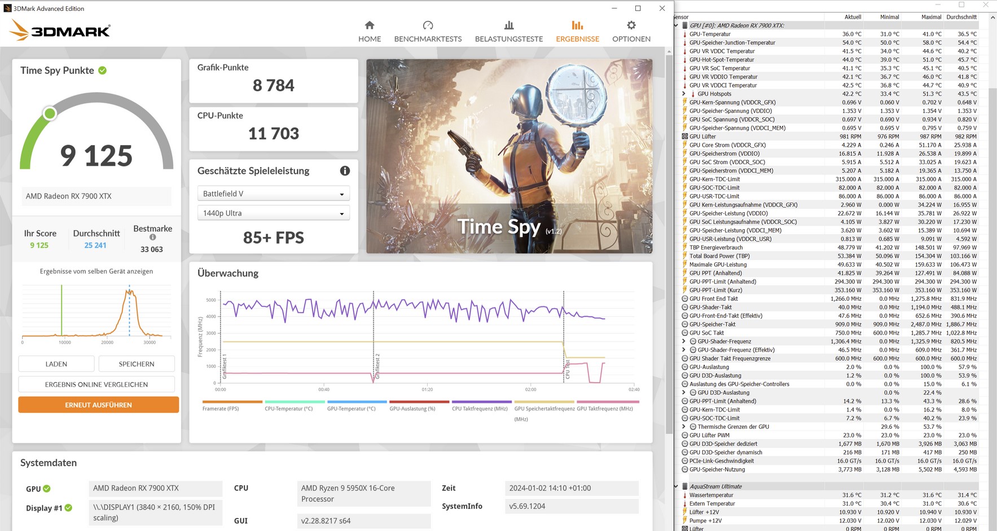Click the round icon beside PCIe-Link-Geschwindigkeit

pos(685,461)
